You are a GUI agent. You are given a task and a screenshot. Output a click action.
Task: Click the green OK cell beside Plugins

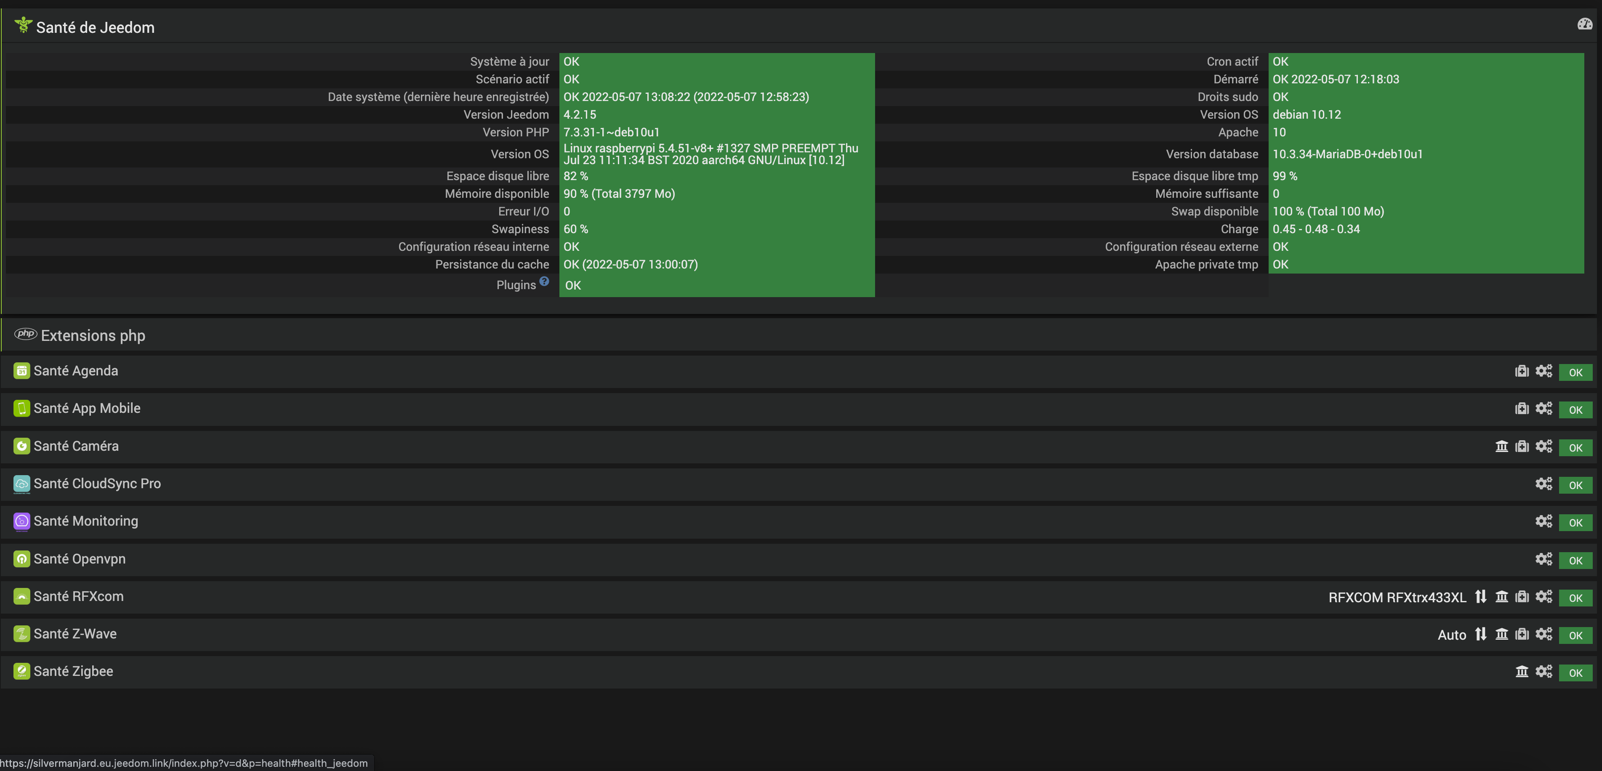click(x=716, y=285)
